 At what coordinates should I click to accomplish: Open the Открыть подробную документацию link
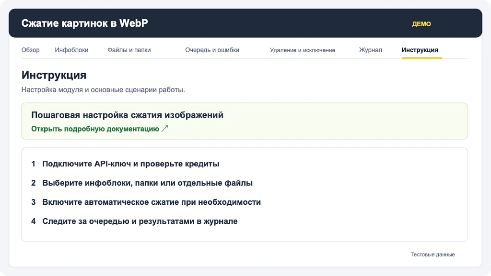point(95,129)
